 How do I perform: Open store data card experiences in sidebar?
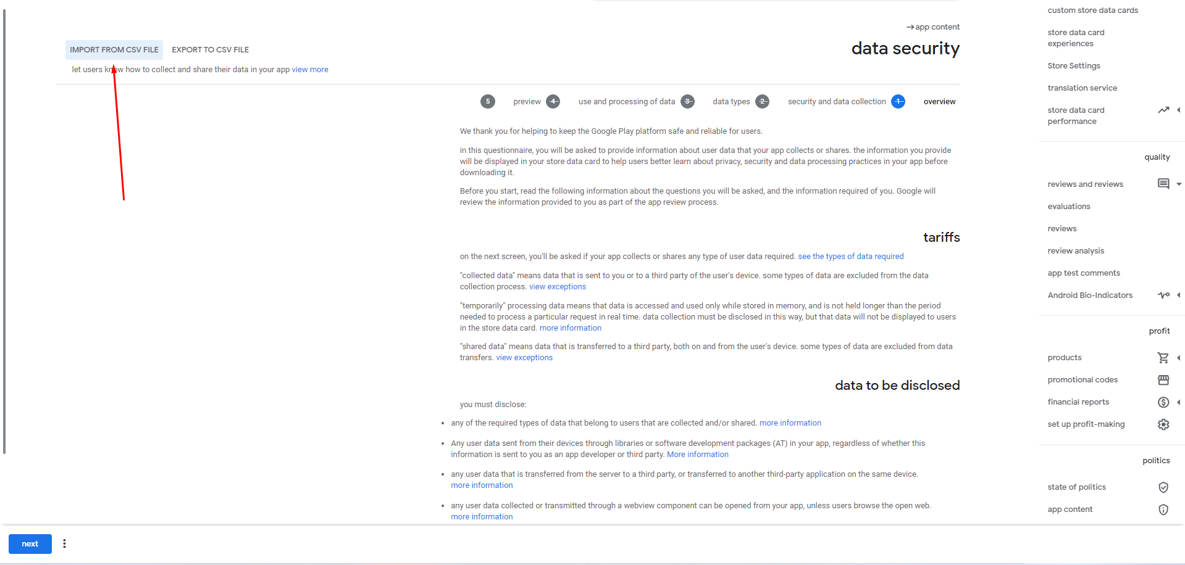pyautogui.click(x=1076, y=38)
